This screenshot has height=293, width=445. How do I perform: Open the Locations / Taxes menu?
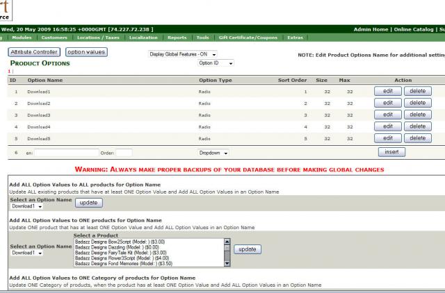(x=98, y=37)
